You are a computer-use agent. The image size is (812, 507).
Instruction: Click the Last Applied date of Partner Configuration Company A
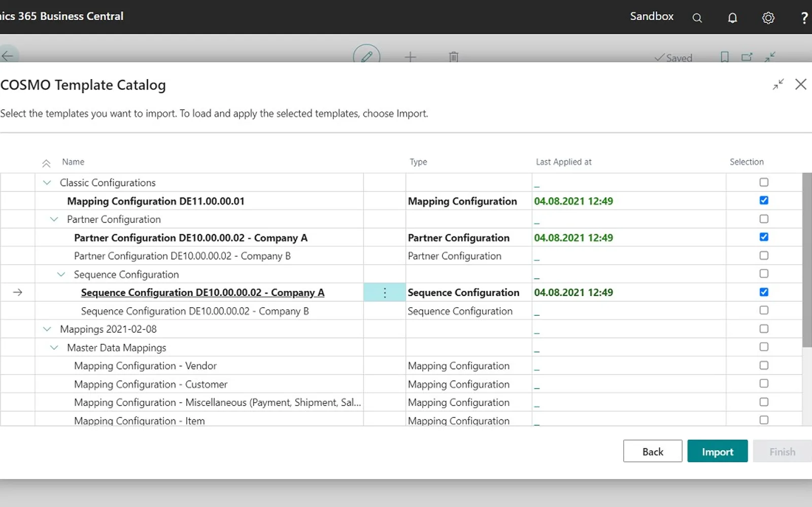(x=573, y=238)
